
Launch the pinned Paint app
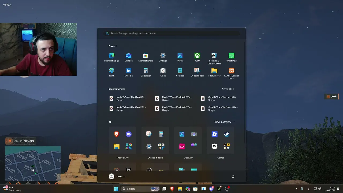coord(111,72)
